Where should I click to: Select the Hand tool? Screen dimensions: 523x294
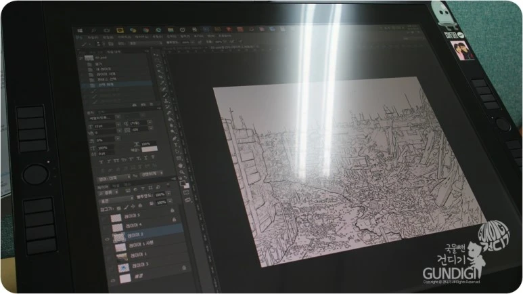180,166
